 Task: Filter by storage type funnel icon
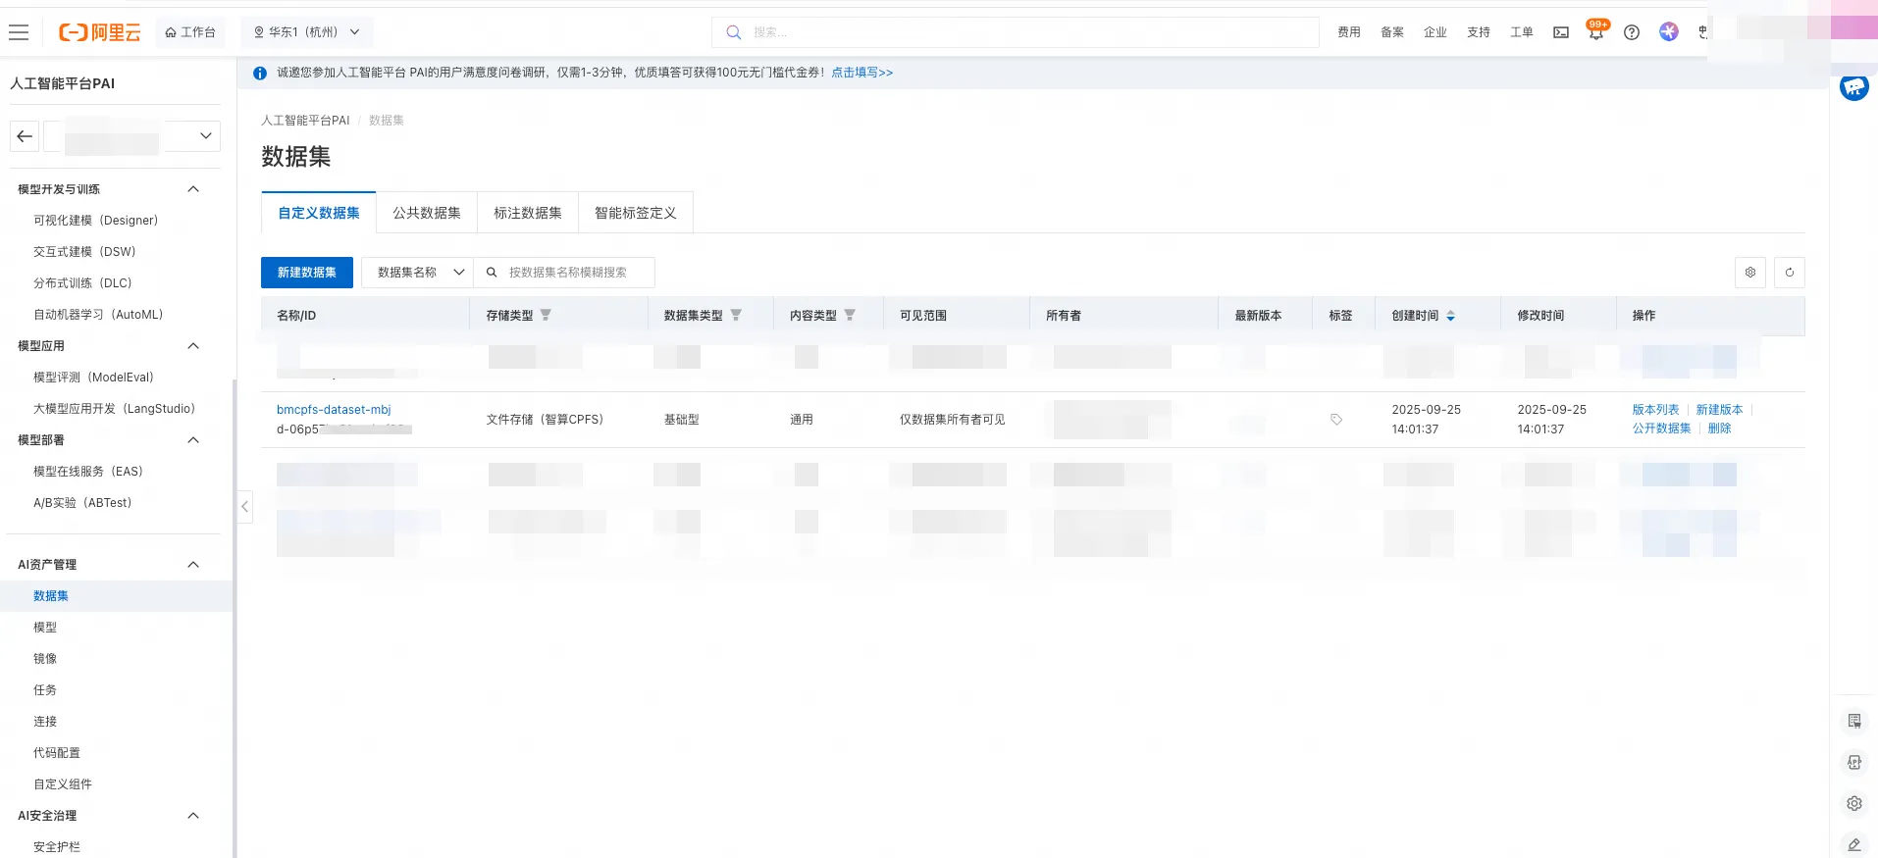(x=546, y=316)
